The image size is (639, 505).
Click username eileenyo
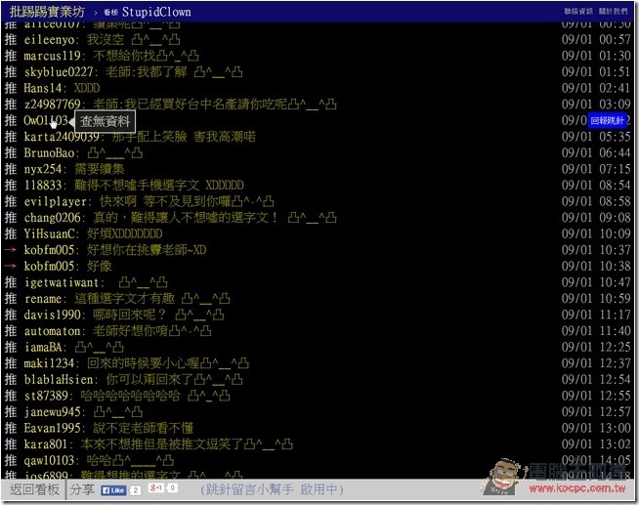point(49,39)
